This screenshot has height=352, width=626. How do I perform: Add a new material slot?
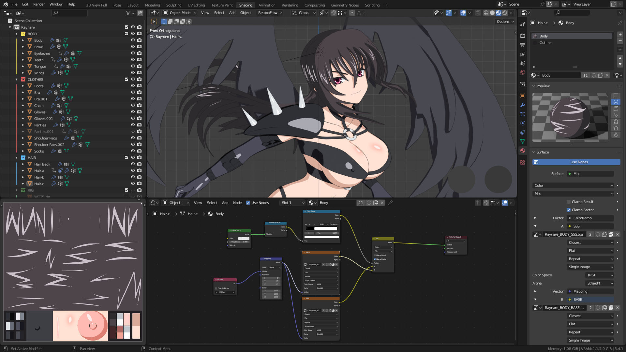point(620,35)
